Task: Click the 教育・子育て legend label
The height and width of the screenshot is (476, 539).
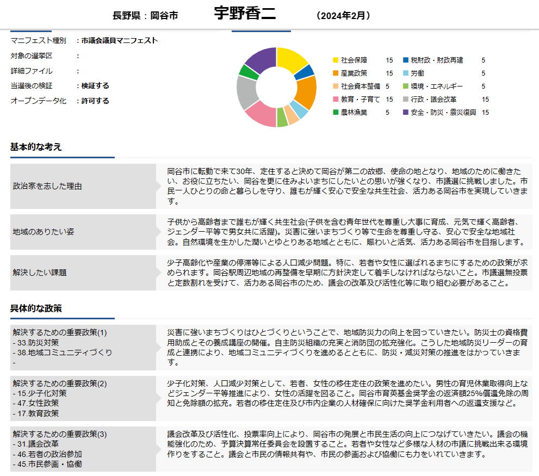Action: [x=360, y=100]
